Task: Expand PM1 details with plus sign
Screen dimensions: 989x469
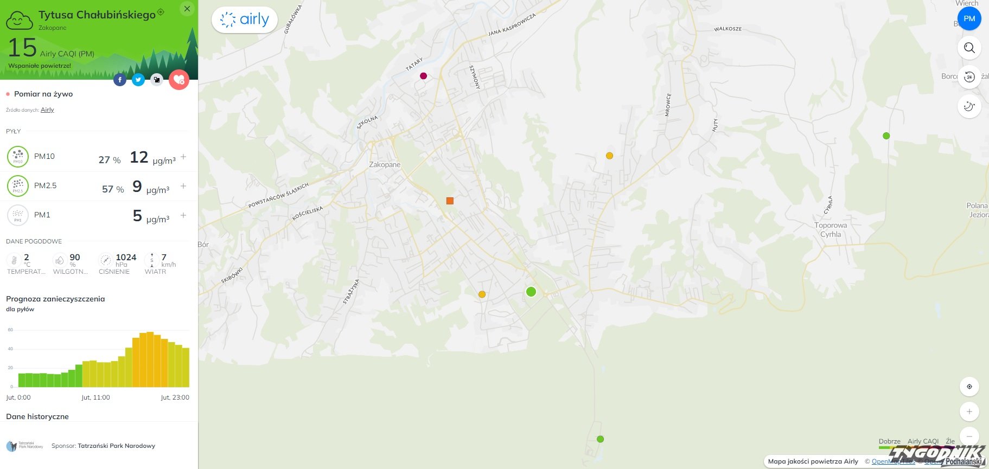Action: [x=183, y=215]
